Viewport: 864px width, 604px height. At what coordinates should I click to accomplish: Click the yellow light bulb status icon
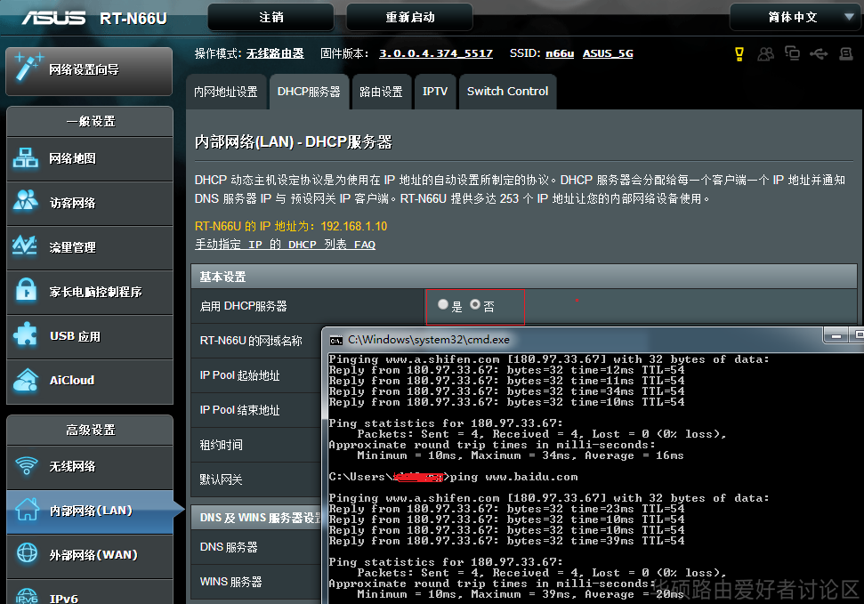(739, 53)
